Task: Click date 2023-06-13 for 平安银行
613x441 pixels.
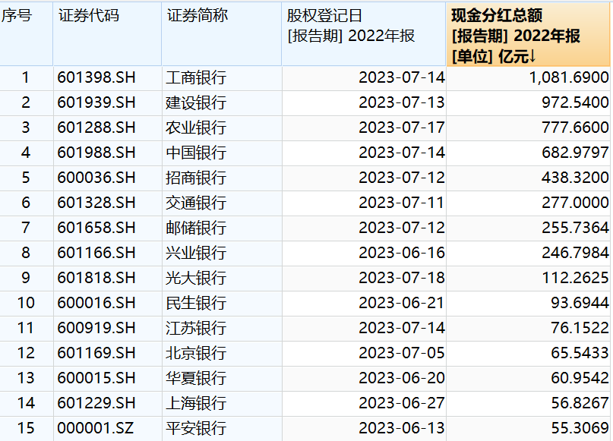Action: tap(402, 428)
